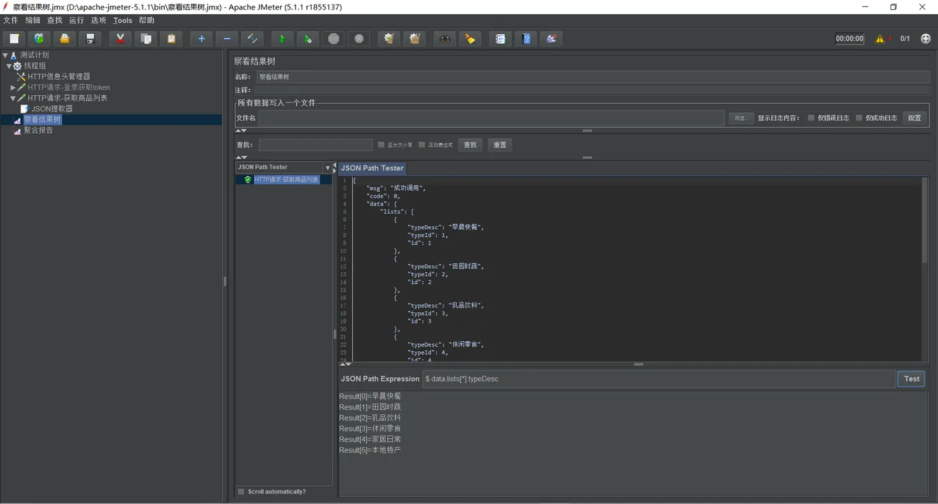The height and width of the screenshot is (504, 938).
Task: Collapse the HTTP请求-获取商品列表 node arrow
Action: click(x=13, y=99)
